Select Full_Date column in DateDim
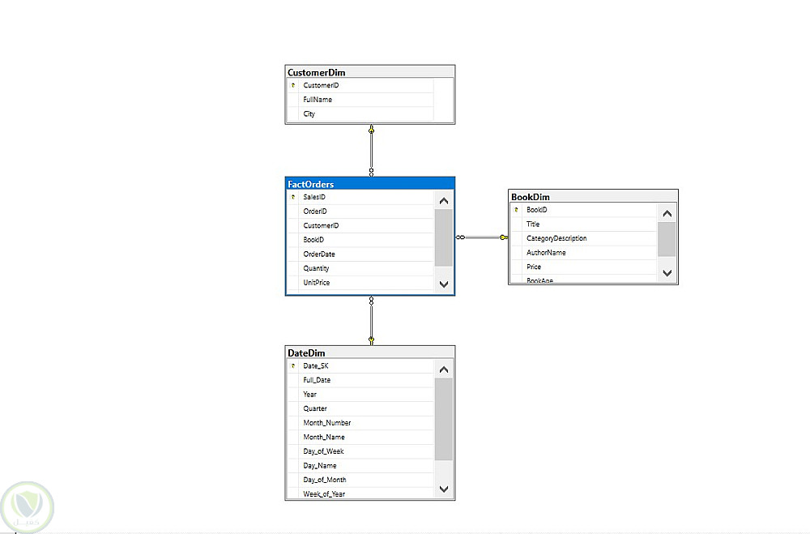Viewport: 810px width, 534px height. 360,380
